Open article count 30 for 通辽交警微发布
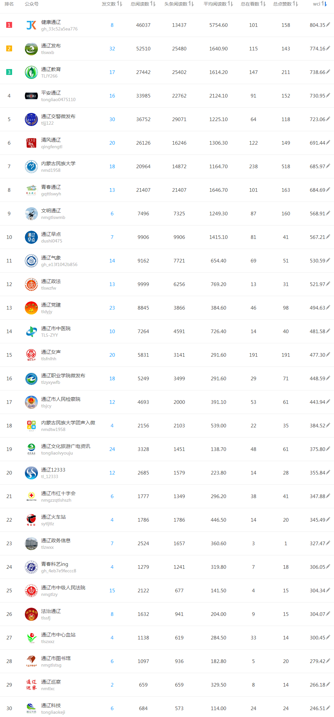The height and width of the screenshot is (717, 334). (x=112, y=119)
